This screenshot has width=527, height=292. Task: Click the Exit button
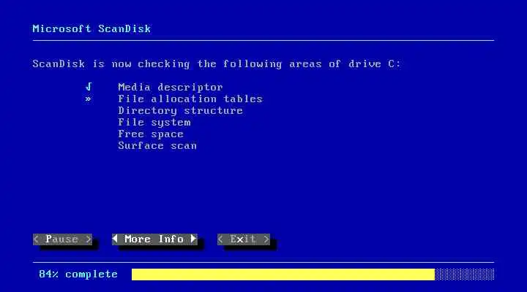[243, 239]
